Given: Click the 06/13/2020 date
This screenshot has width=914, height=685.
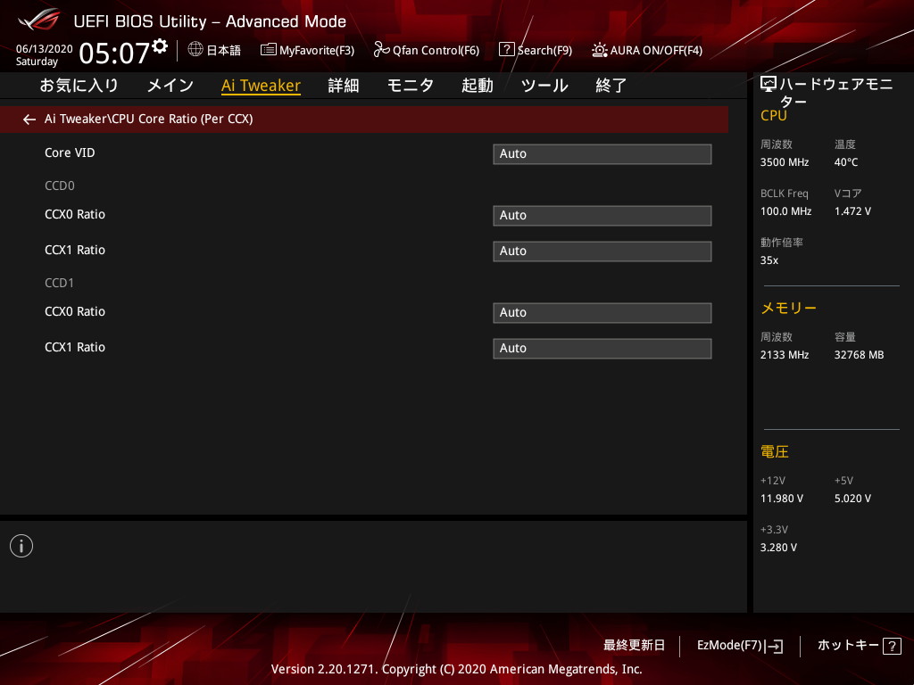Looking at the screenshot, I should pyautogui.click(x=45, y=49).
